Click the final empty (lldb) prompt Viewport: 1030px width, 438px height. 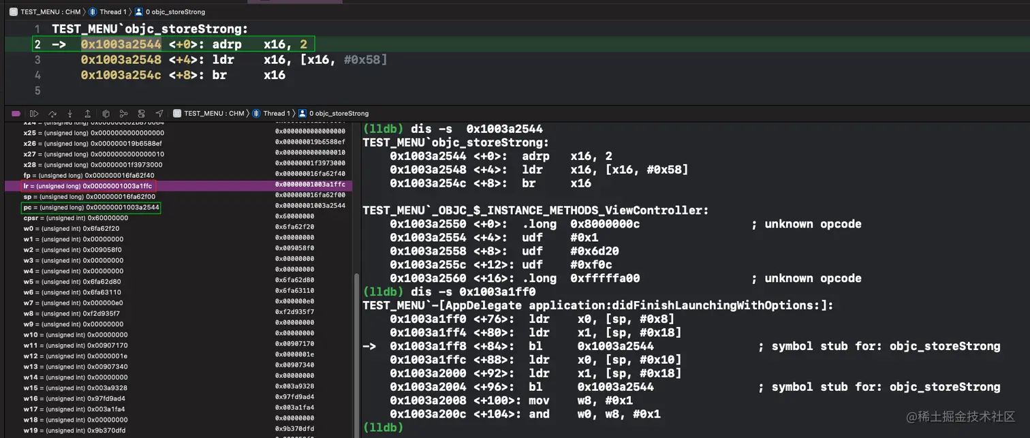[382, 428]
